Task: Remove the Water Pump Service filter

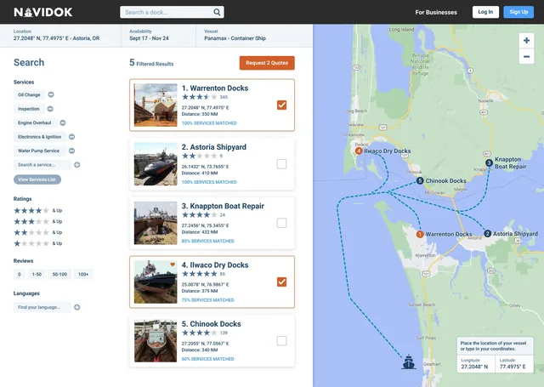Action: pos(71,151)
